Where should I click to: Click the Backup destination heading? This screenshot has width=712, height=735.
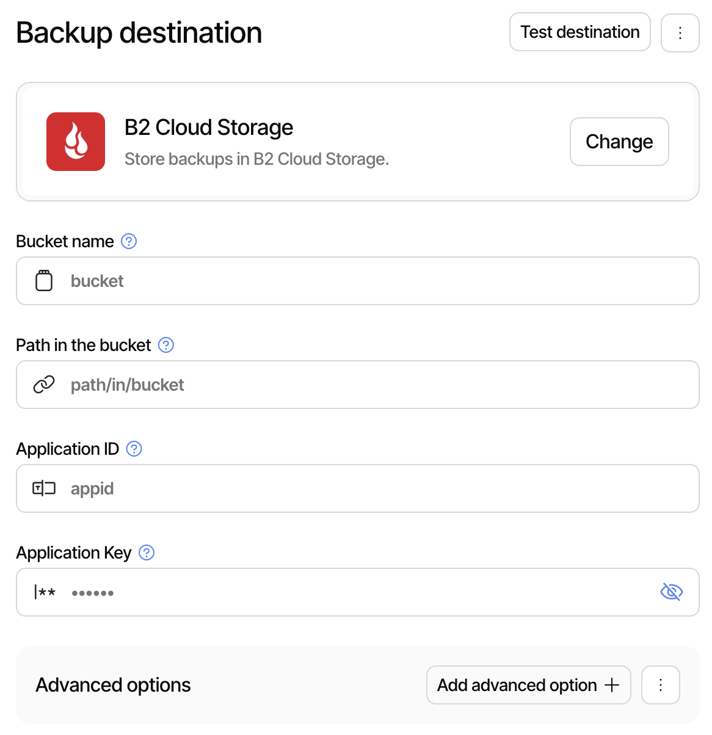tap(139, 33)
